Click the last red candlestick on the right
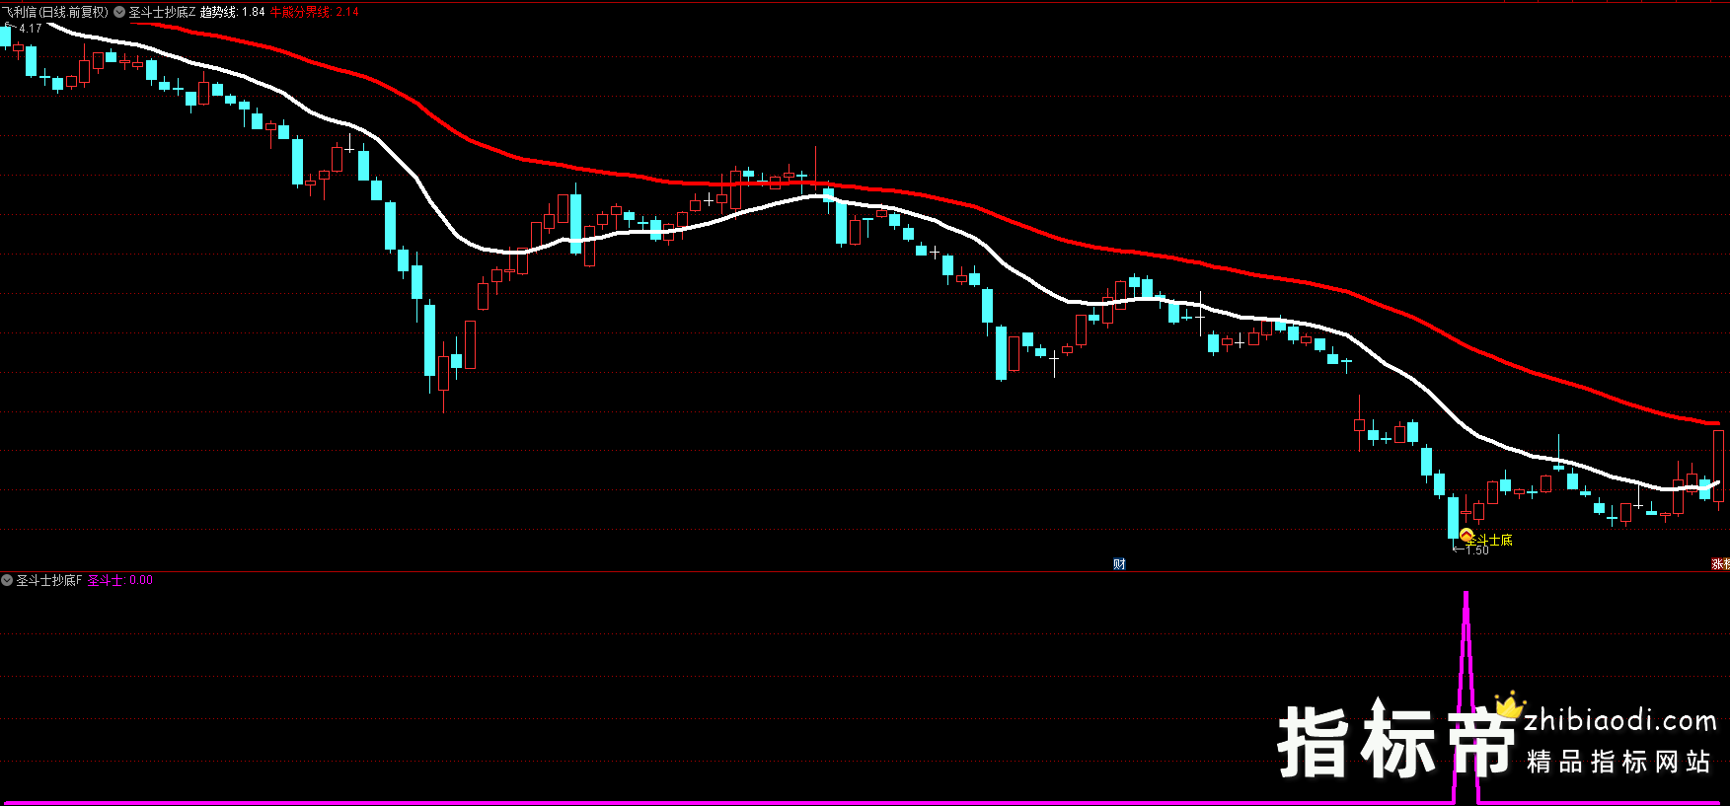The height and width of the screenshot is (806, 1730). click(x=1718, y=466)
